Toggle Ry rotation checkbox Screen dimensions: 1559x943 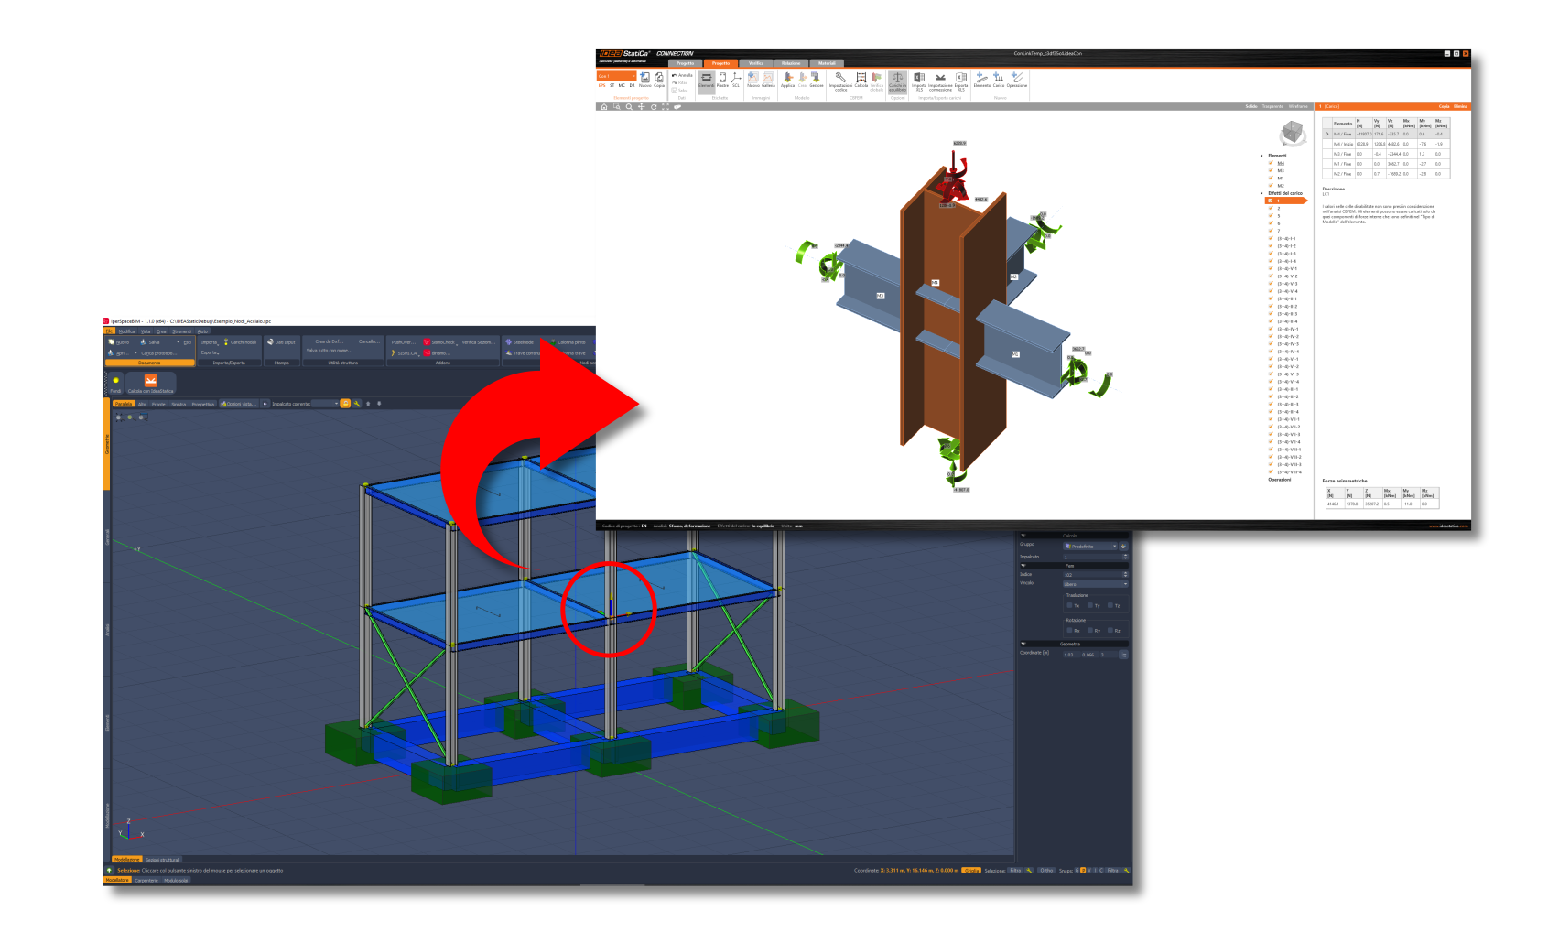[1090, 630]
